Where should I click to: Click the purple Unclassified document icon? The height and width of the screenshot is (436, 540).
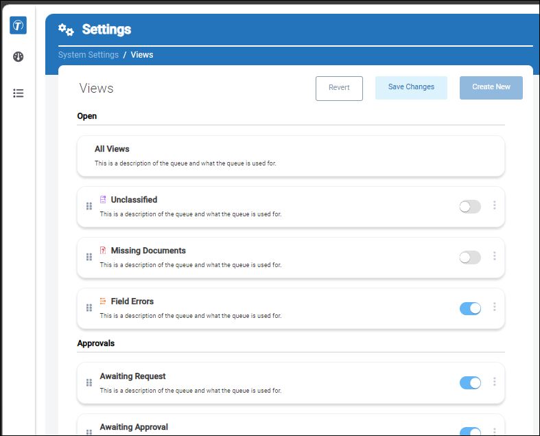[103, 199]
